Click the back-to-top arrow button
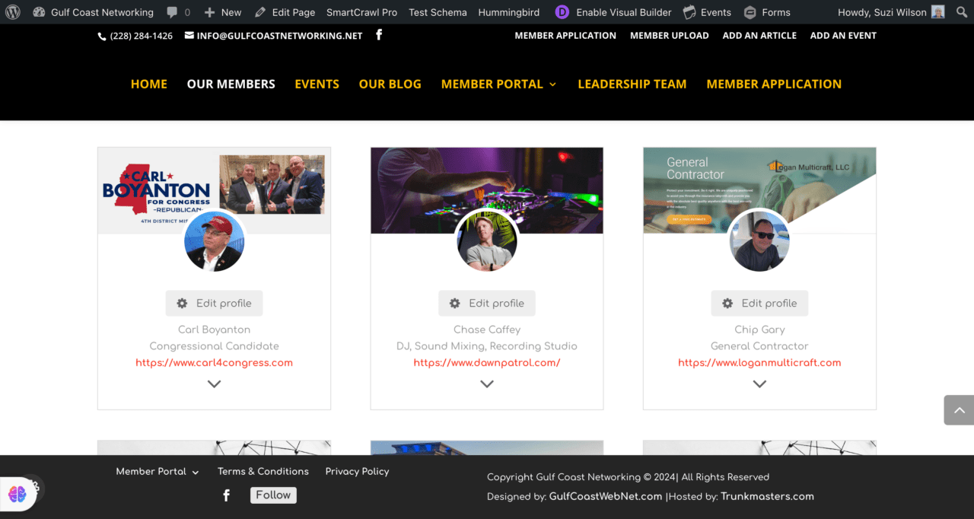 click(959, 410)
